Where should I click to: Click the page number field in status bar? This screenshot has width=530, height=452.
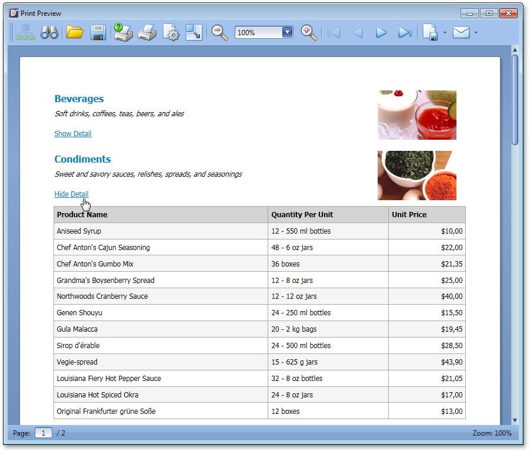(x=44, y=433)
